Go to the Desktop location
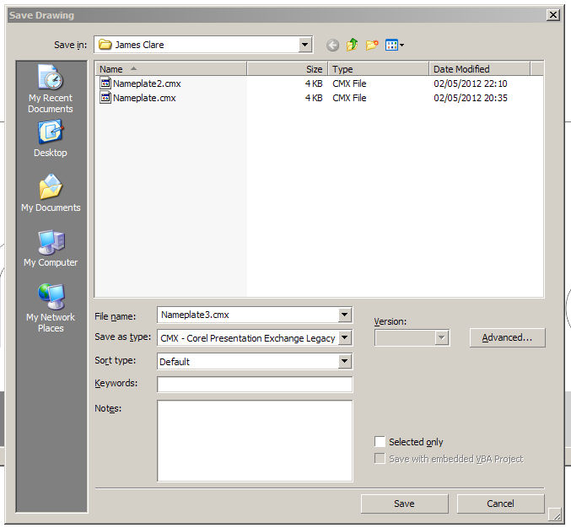Viewport: 571px width, 528px height. 51,139
